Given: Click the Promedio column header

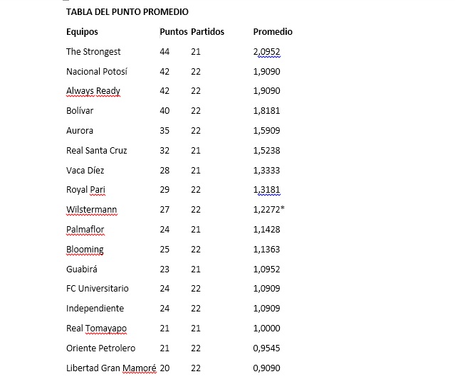Looking at the screenshot, I should tap(273, 31).
